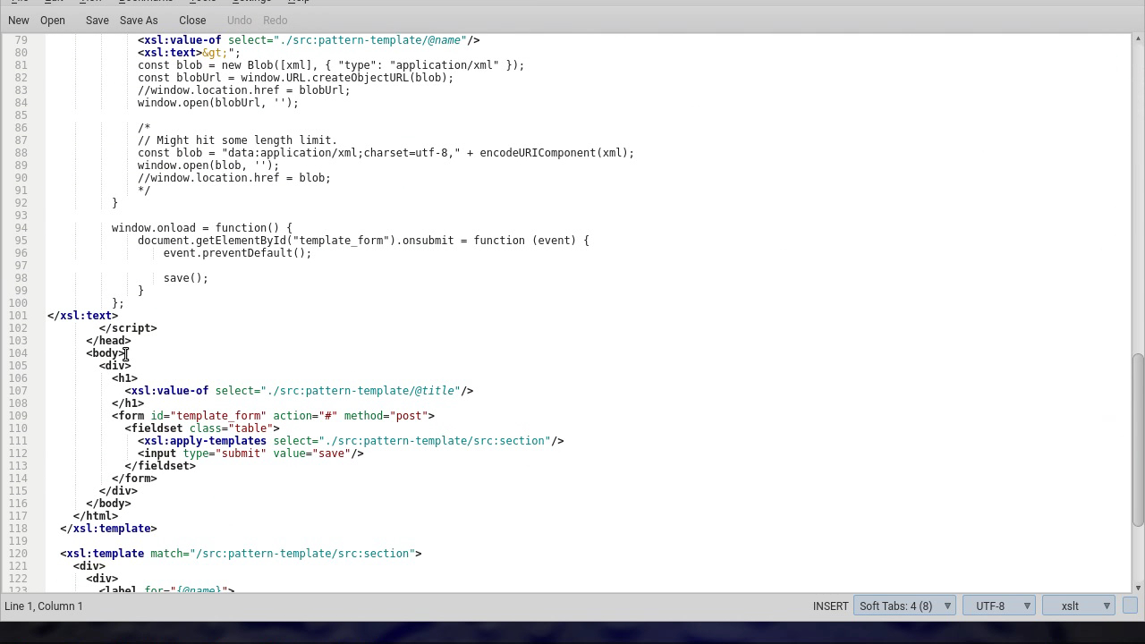Open the xslt syntax mode dropdown
This screenshot has height=644, width=1145.
point(1079,606)
